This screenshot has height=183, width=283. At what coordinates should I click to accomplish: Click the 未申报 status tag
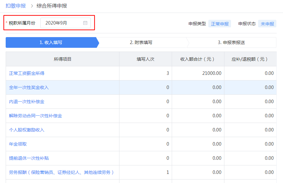[267, 24]
